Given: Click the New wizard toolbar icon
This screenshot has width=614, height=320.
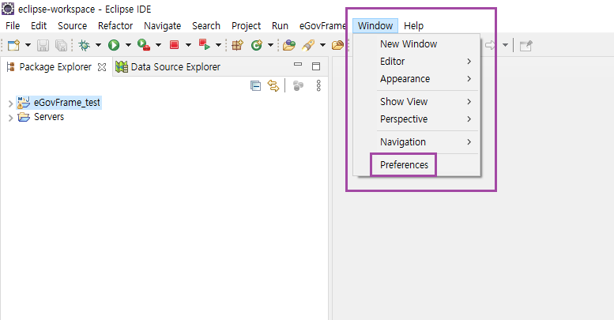Looking at the screenshot, I should pyautogui.click(x=13, y=46).
